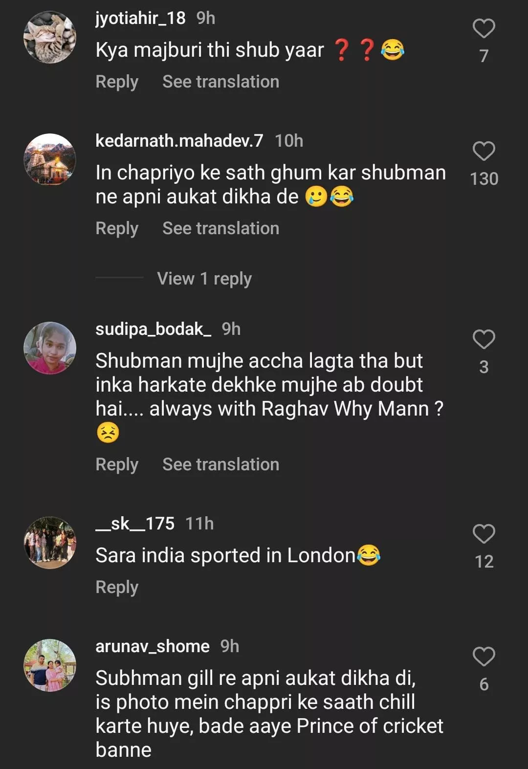Tap arunav_shome's profile picture

point(50,665)
